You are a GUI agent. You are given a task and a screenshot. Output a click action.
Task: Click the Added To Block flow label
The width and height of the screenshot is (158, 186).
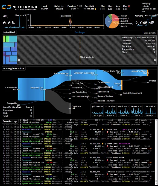(x=139, y=71)
